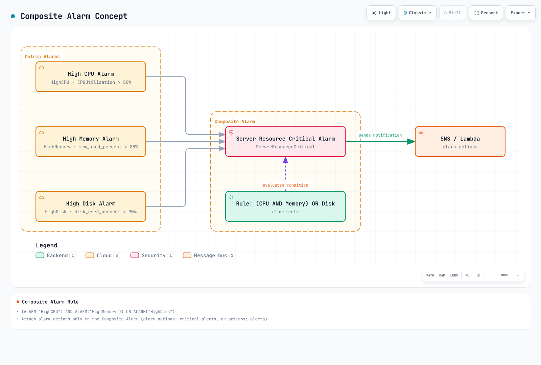541x365 pixels.
Task: Click the zoom out minus icon
Action: [490, 275]
